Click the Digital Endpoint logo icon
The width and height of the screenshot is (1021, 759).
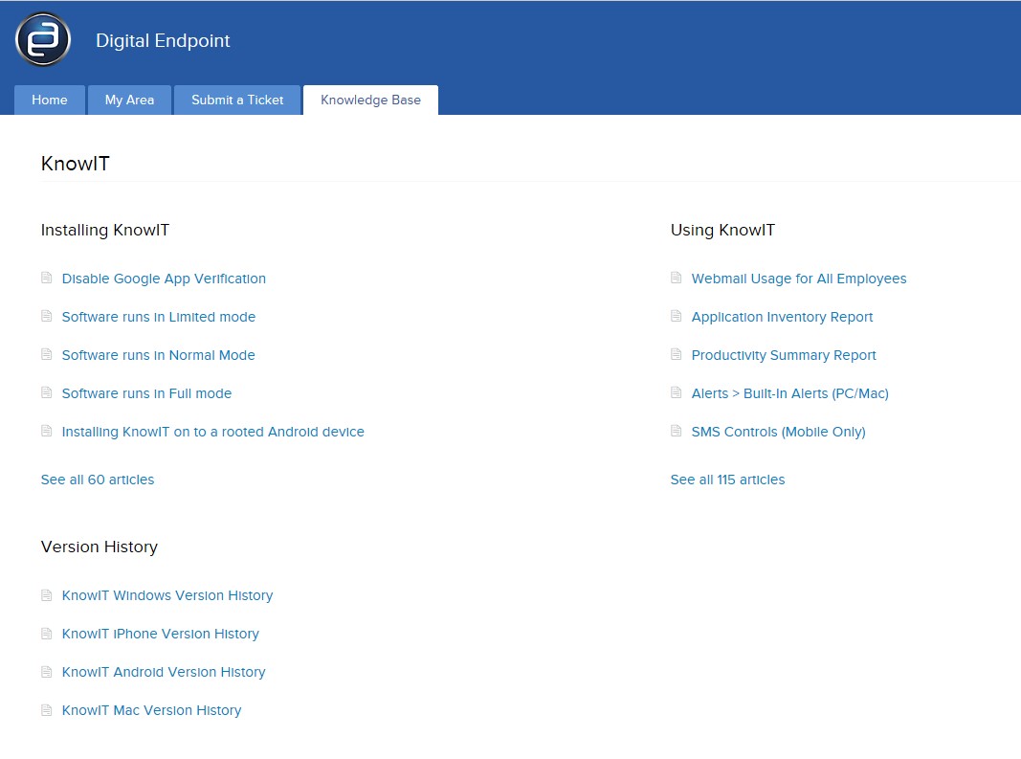[43, 39]
